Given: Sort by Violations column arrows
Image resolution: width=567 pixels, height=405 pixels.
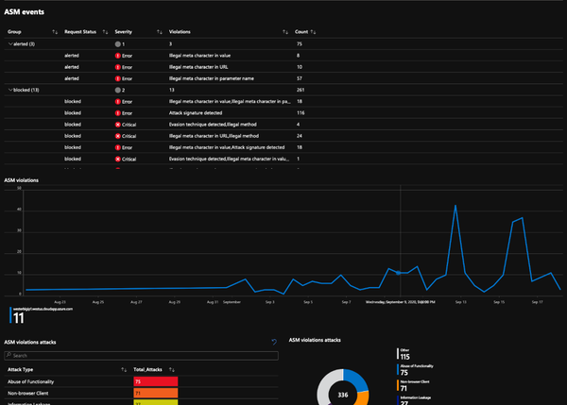Looking at the screenshot, I should tap(285, 32).
